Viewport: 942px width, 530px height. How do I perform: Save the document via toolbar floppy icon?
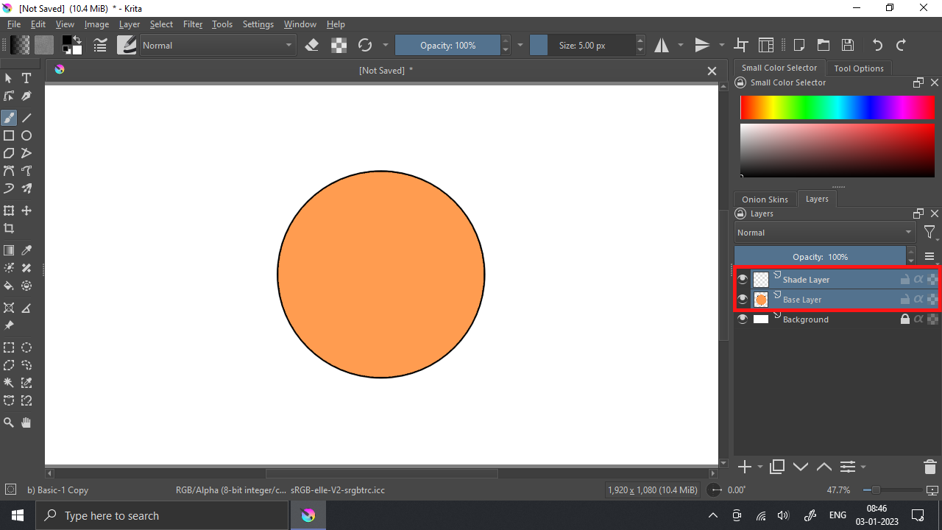pos(848,45)
